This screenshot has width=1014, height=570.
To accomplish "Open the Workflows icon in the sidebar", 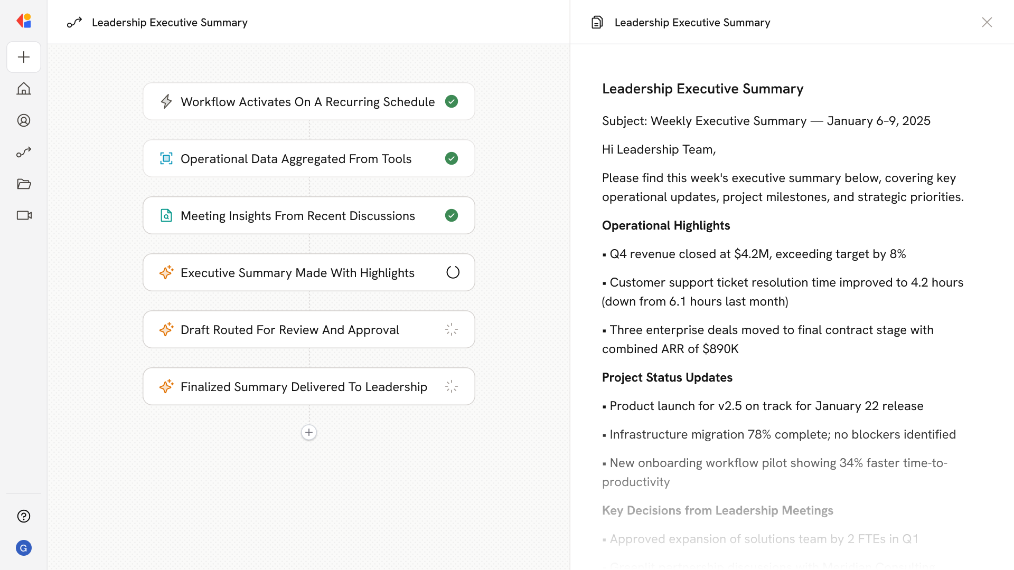I will click(24, 152).
